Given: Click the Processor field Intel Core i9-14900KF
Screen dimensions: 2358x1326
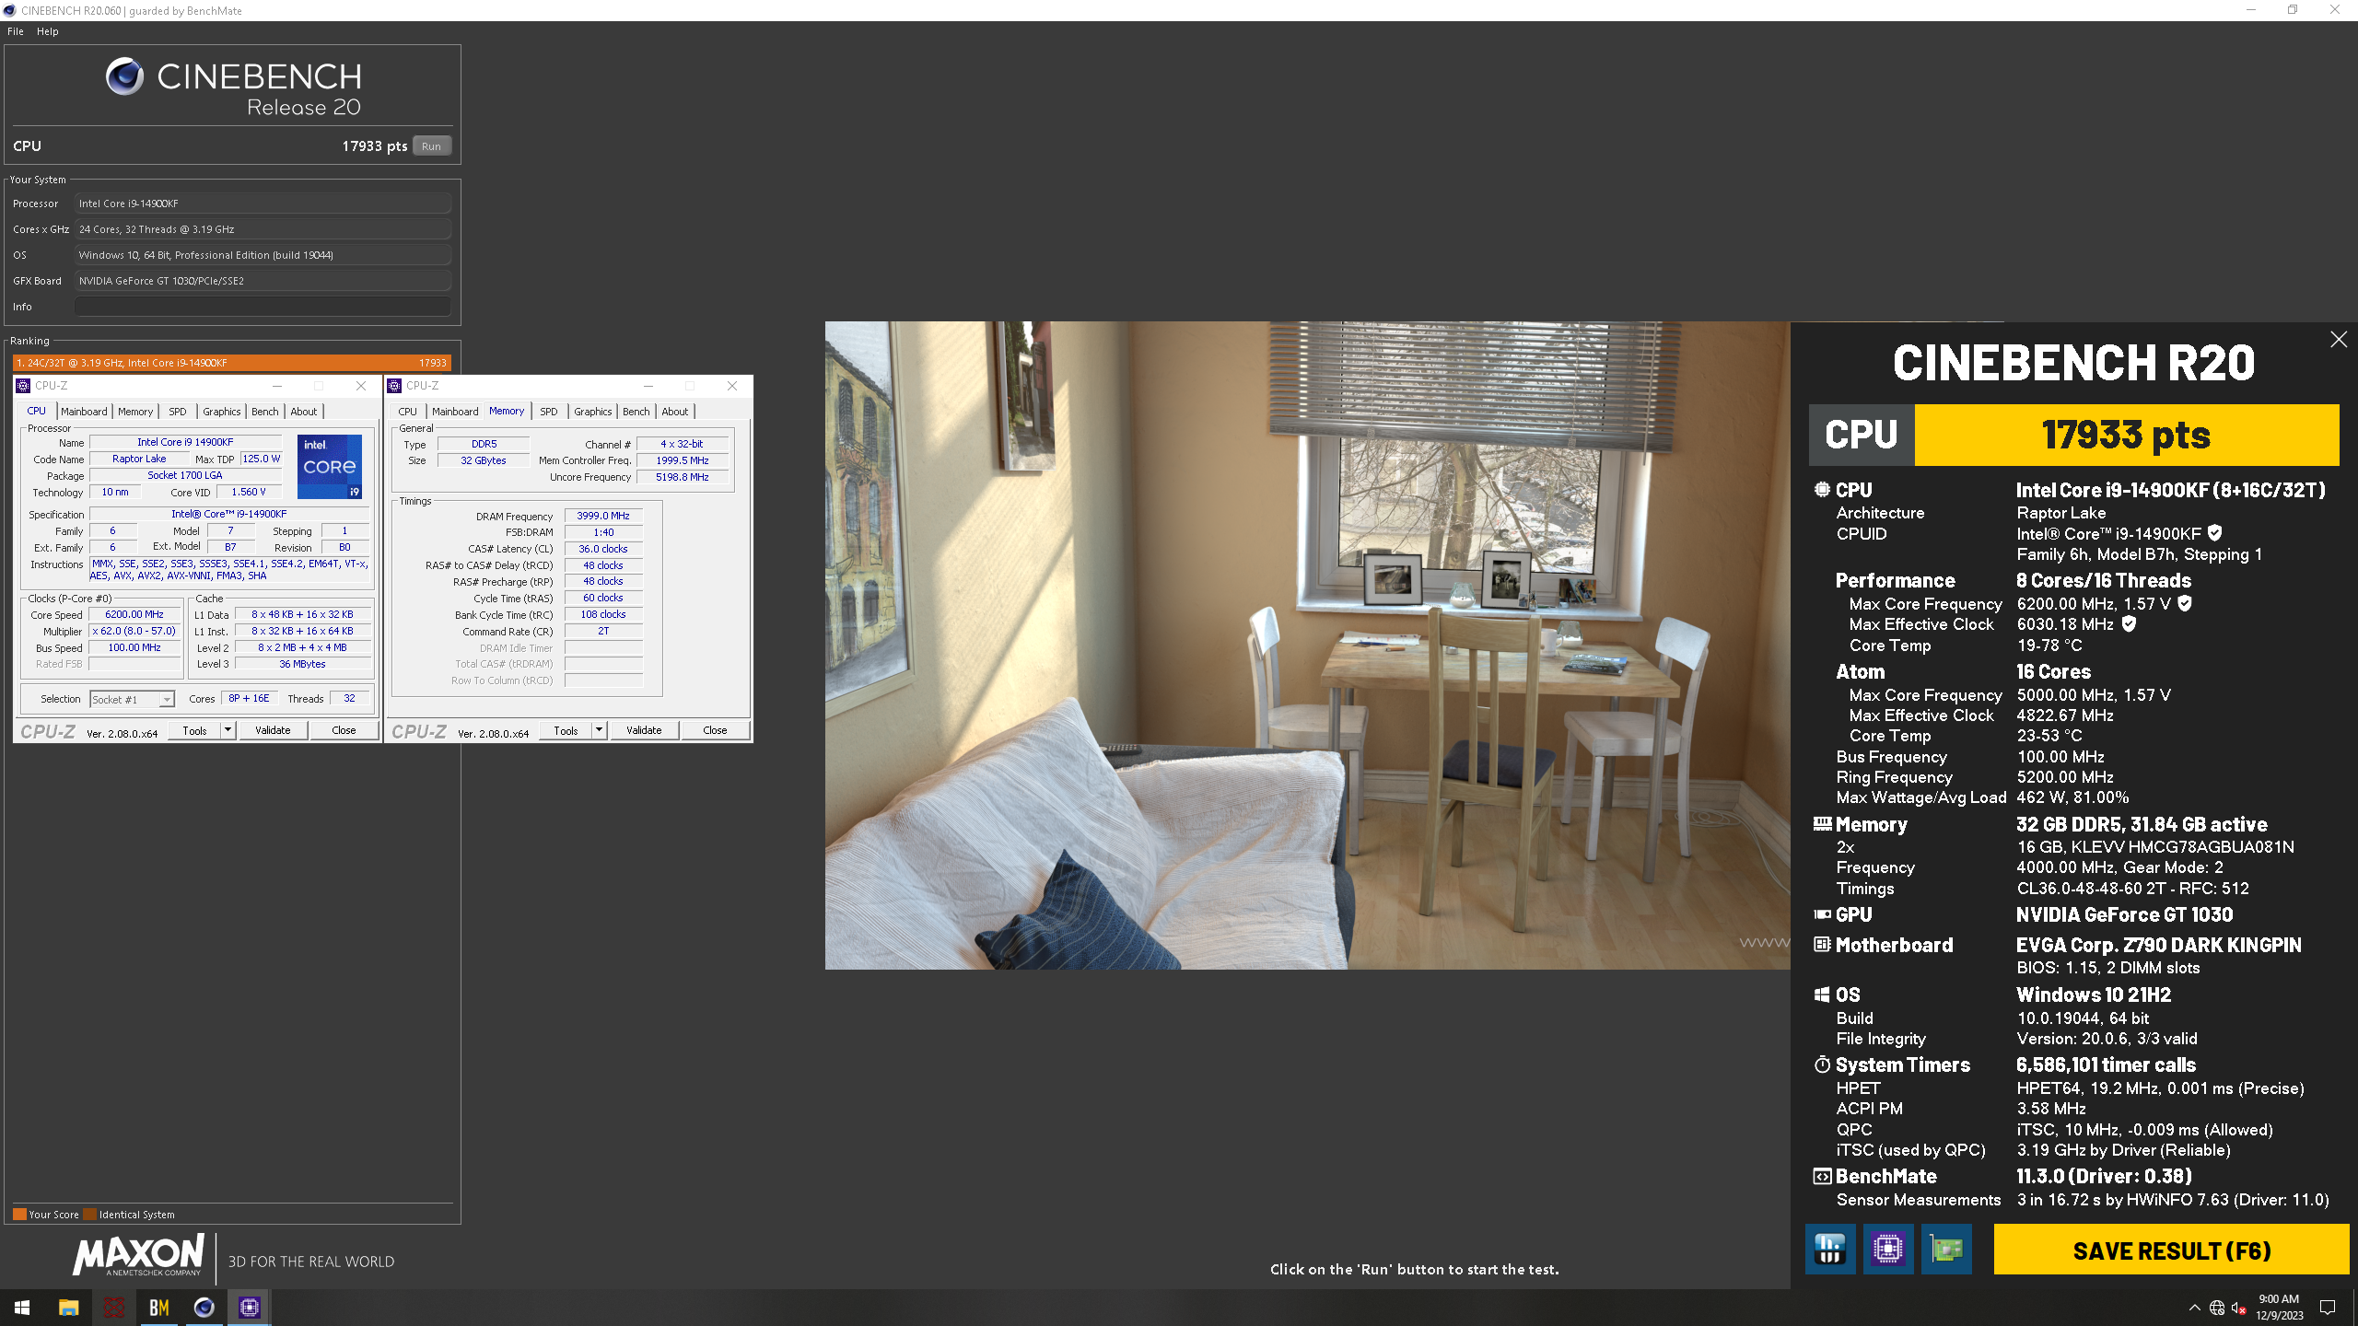Looking at the screenshot, I should (x=263, y=204).
